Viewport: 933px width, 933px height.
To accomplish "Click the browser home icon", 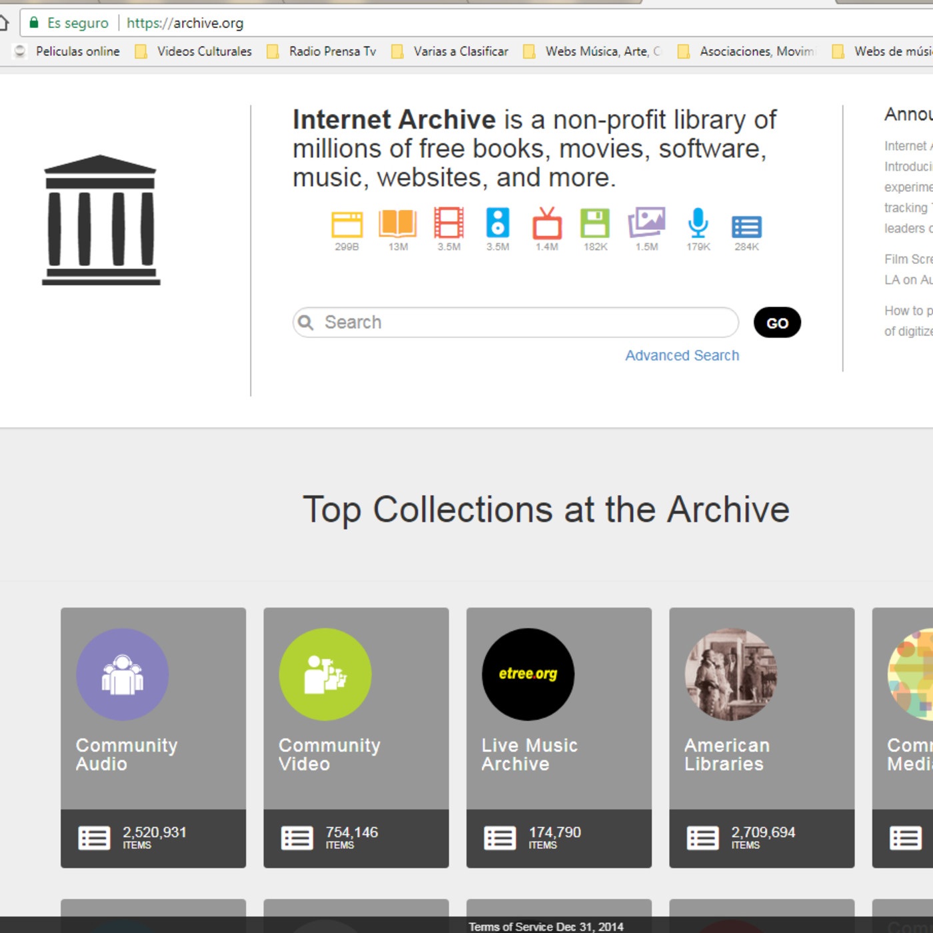I will 3,23.
